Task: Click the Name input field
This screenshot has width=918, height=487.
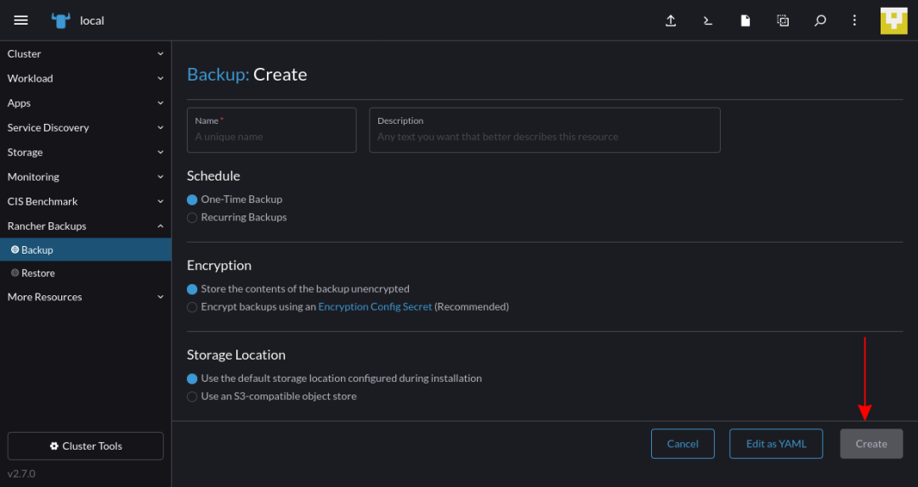Action: click(x=272, y=130)
